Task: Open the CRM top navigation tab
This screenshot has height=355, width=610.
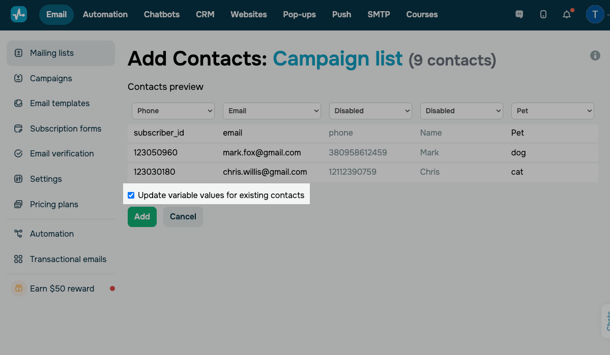Action: (205, 14)
